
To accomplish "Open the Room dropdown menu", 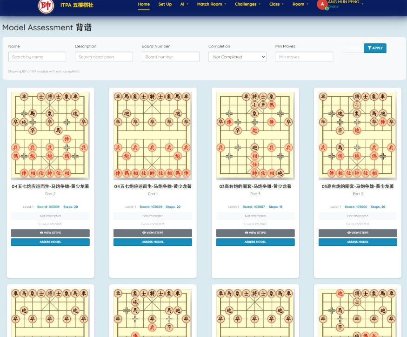I will click(300, 4).
